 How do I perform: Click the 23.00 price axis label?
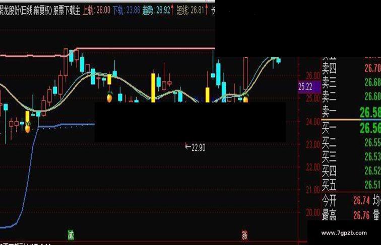[x=313, y=144]
